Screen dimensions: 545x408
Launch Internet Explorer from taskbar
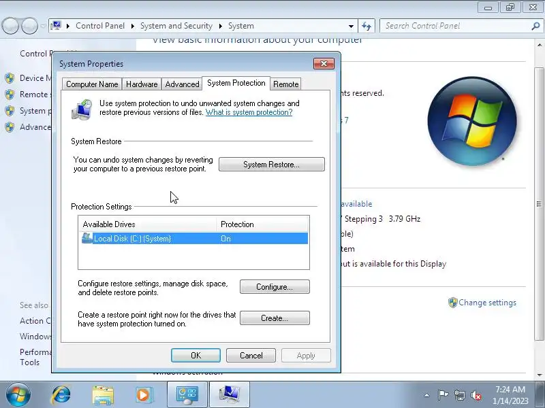61,395
